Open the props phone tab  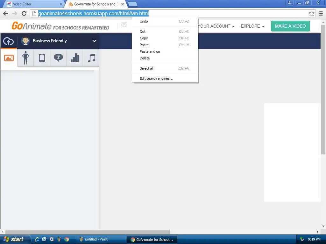[x=42, y=58]
